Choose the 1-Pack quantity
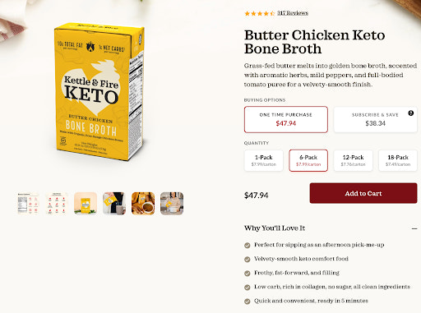Screen dimensions: 421x313 pos(264,160)
